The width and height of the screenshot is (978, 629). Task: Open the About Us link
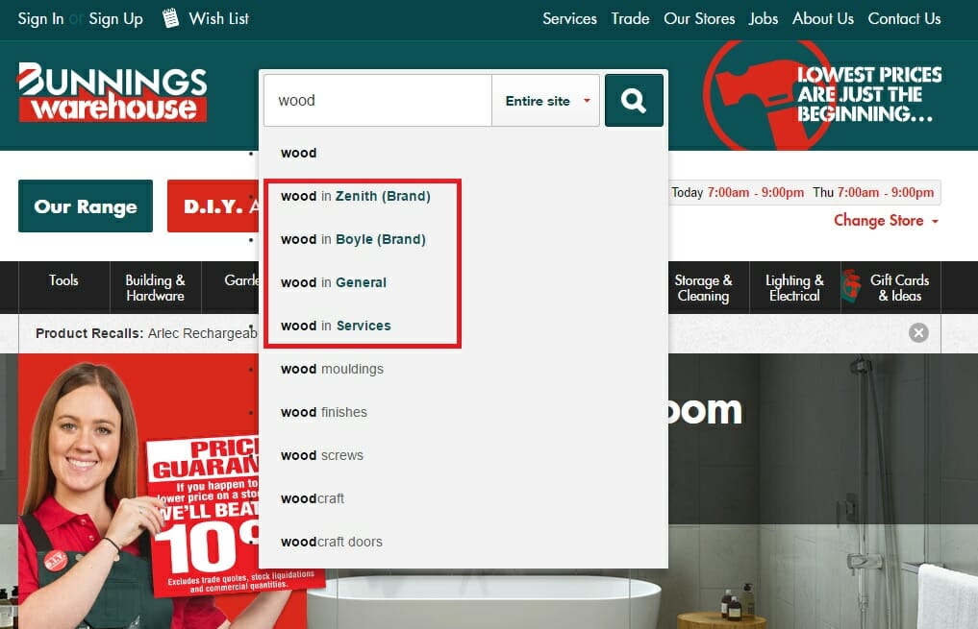[822, 18]
